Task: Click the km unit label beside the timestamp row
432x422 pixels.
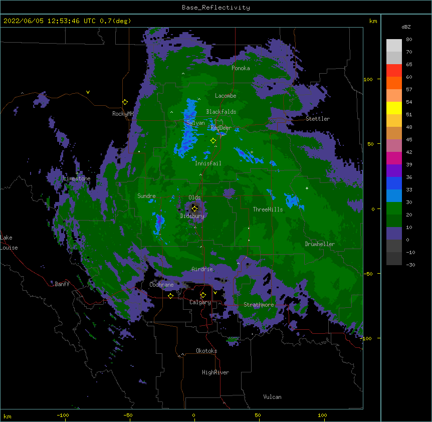Action: [373, 21]
